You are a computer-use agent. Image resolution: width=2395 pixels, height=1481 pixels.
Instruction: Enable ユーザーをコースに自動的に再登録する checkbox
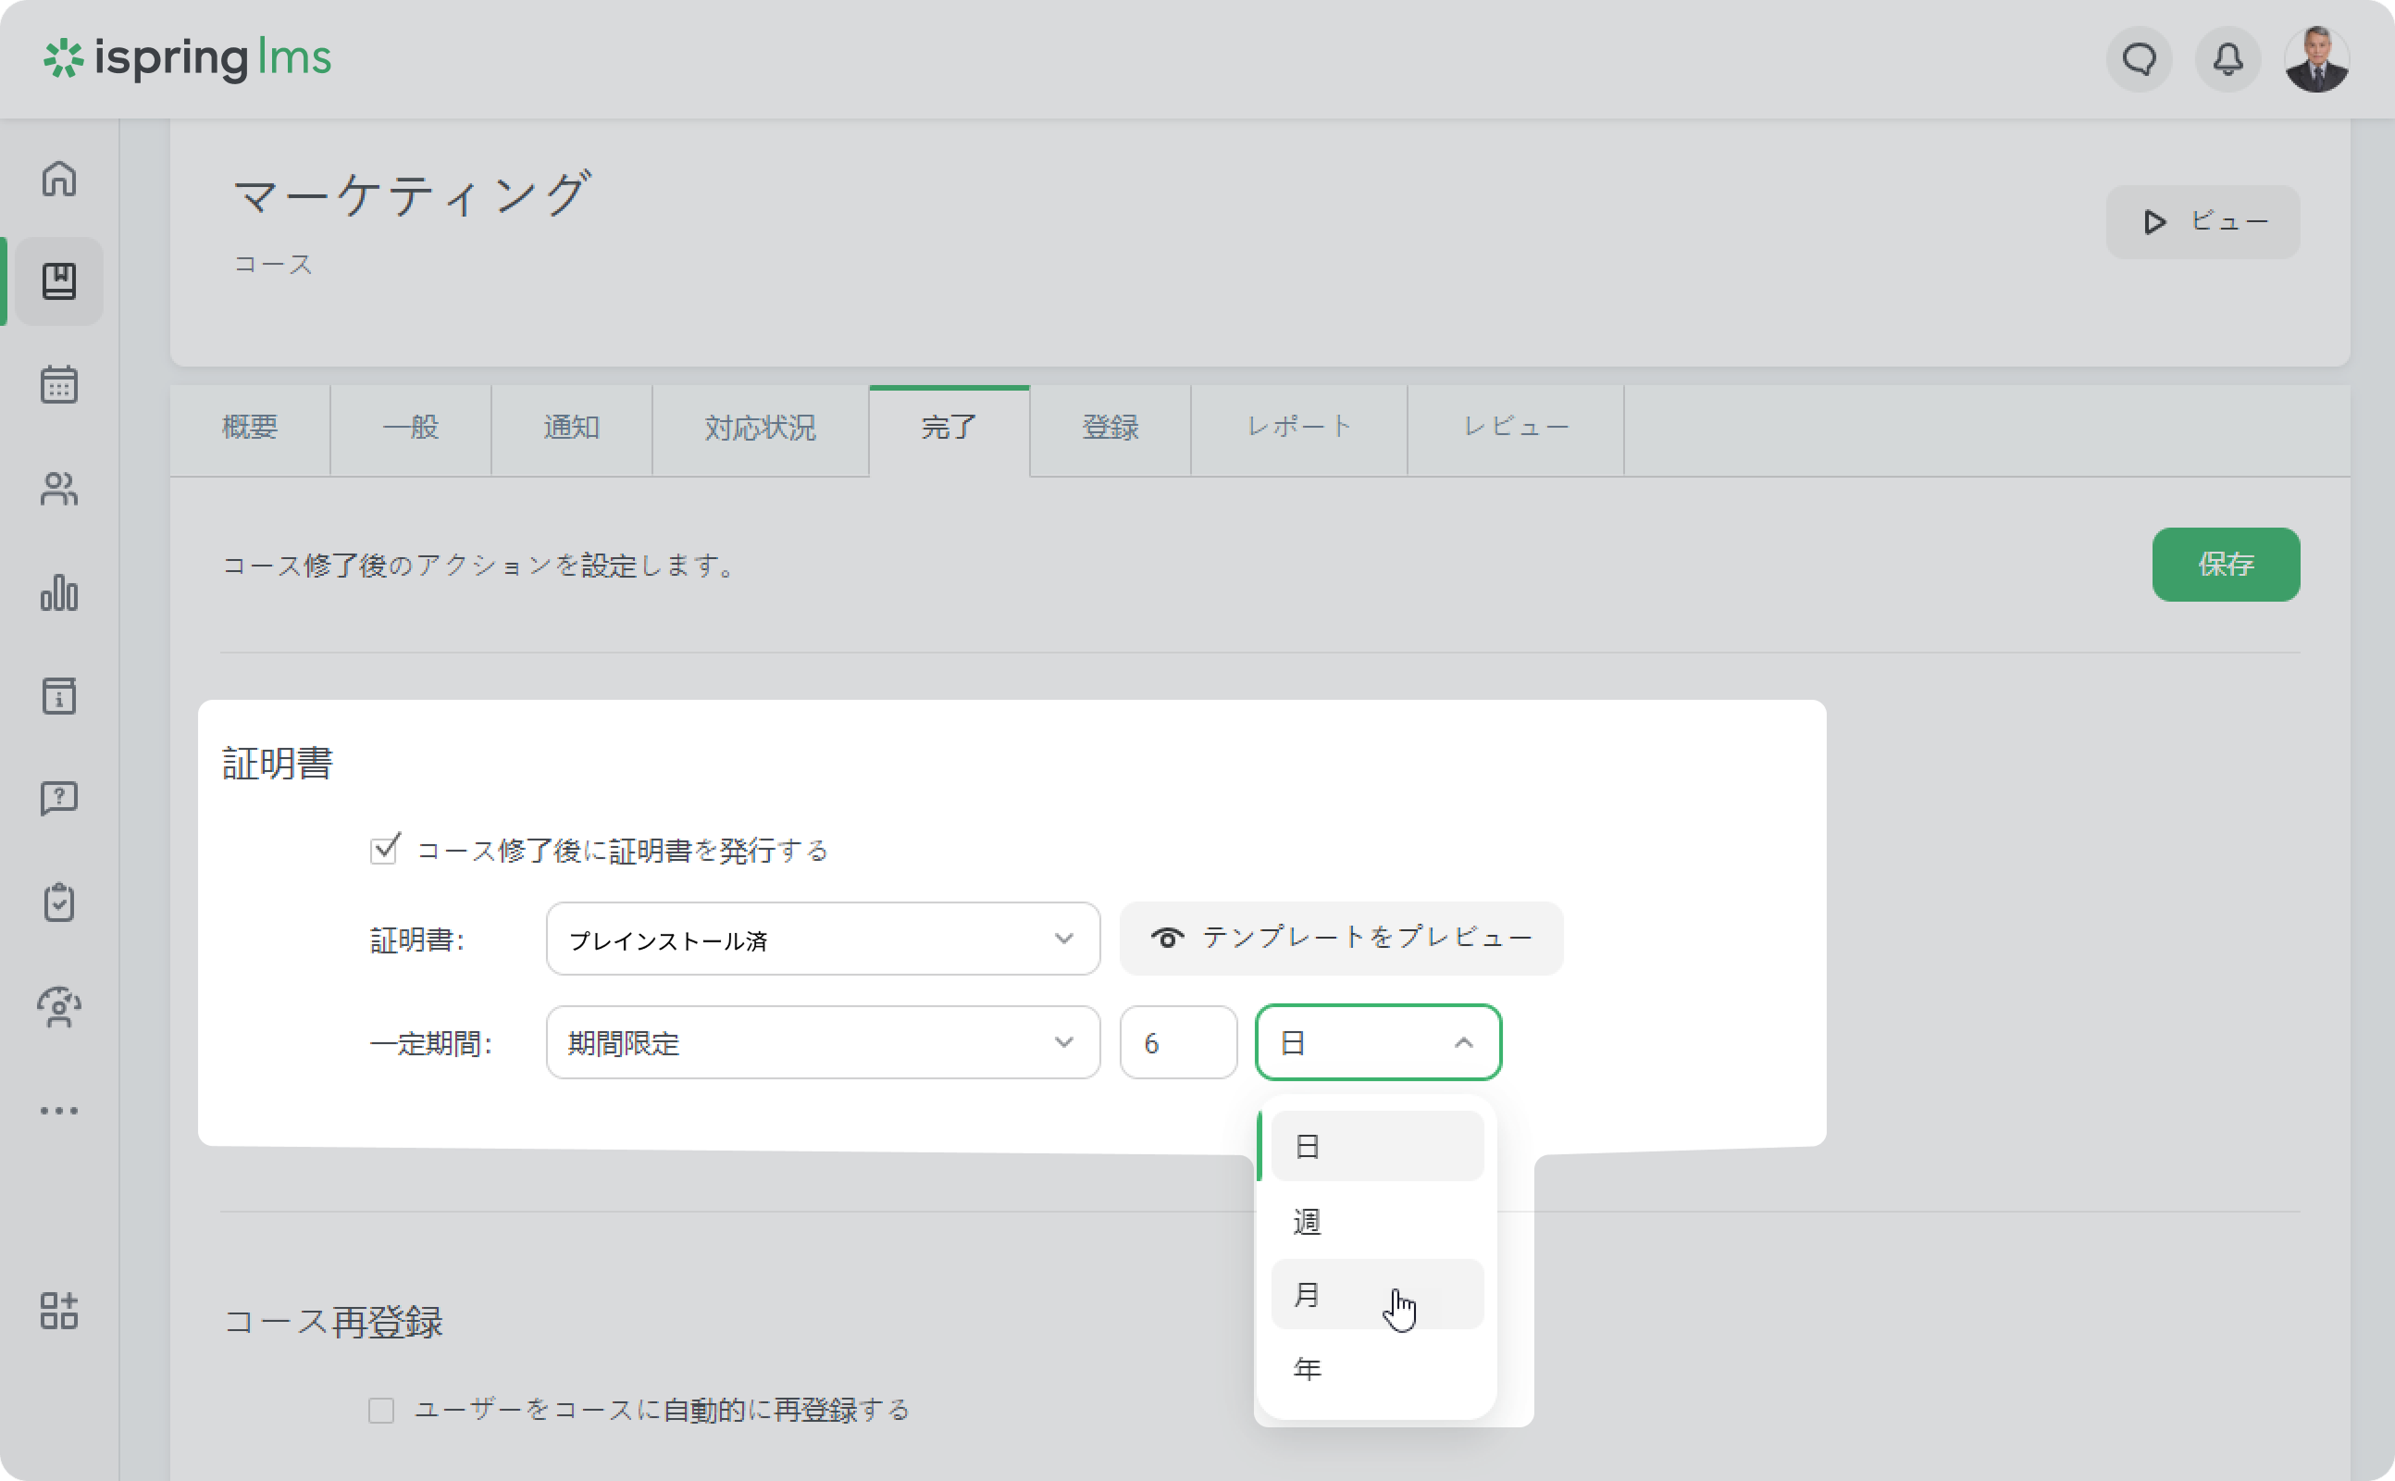(381, 1410)
